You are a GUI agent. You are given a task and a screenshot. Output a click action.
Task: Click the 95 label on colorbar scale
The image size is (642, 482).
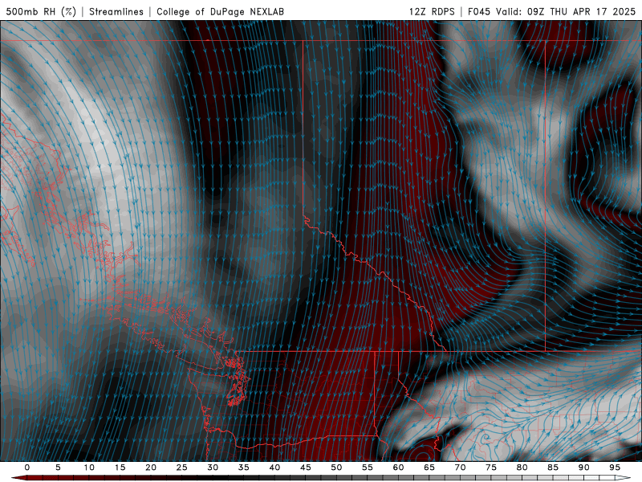point(615,468)
